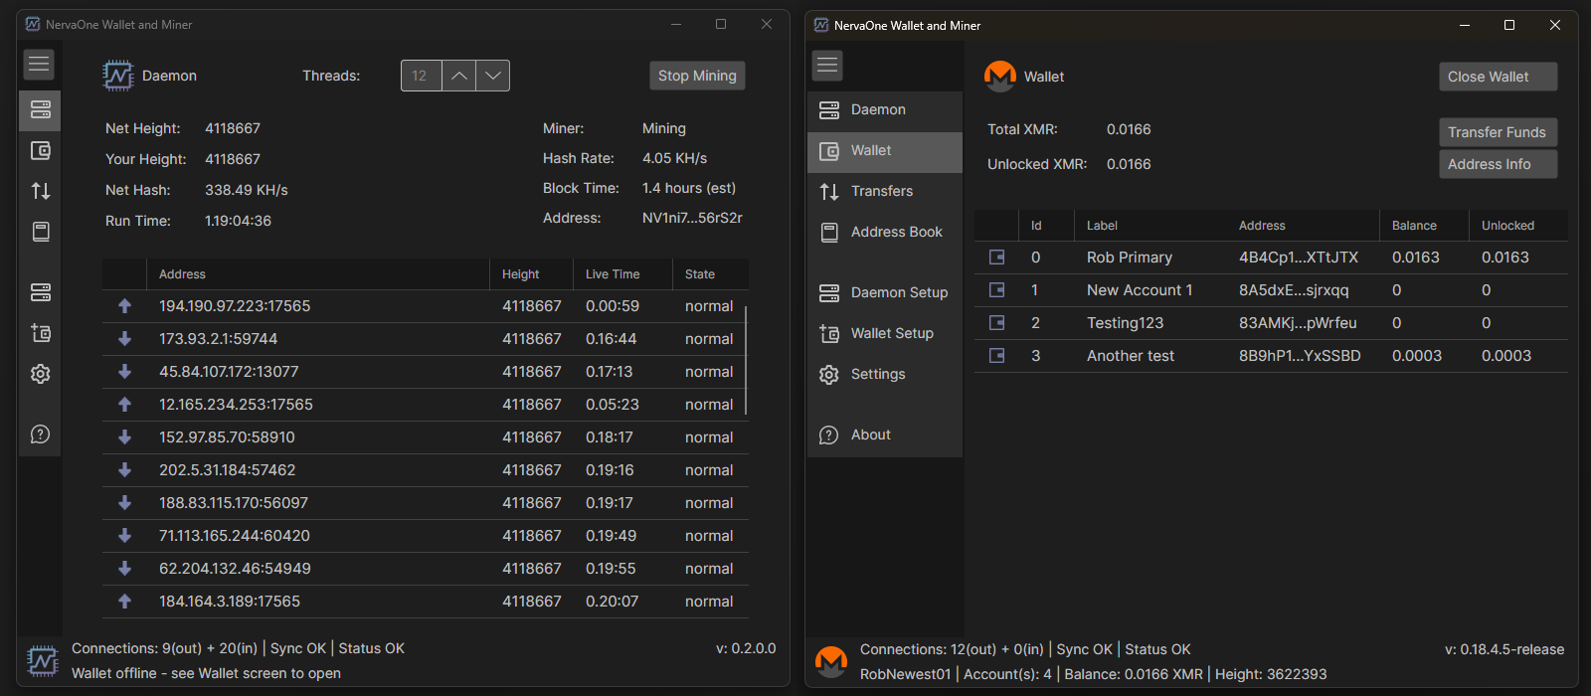
Task: Click outgoing arrow for 12.165.234.253:17565
Action: pyautogui.click(x=124, y=405)
